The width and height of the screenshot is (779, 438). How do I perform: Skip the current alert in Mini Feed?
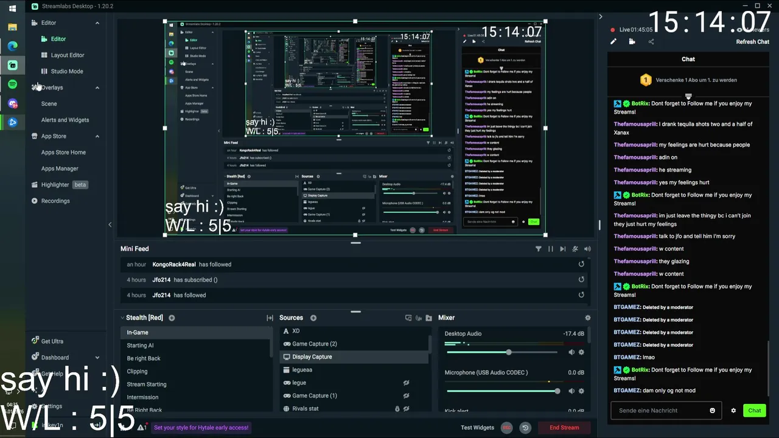562,249
